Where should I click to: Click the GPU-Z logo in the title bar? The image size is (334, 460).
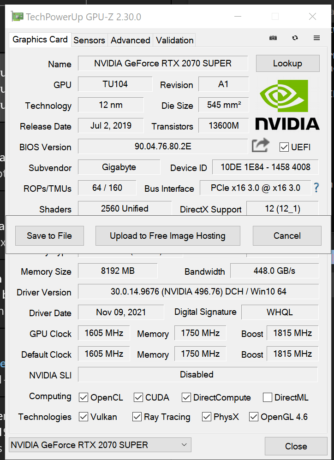(x=18, y=17)
